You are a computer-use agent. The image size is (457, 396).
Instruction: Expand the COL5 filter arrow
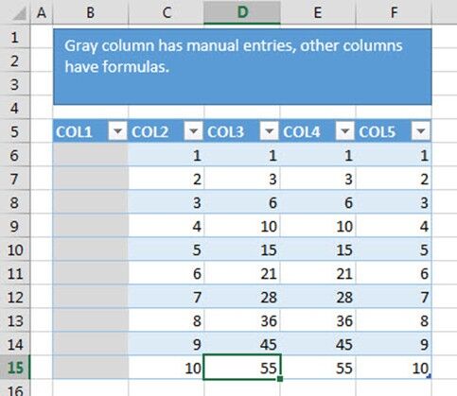click(x=421, y=131)
